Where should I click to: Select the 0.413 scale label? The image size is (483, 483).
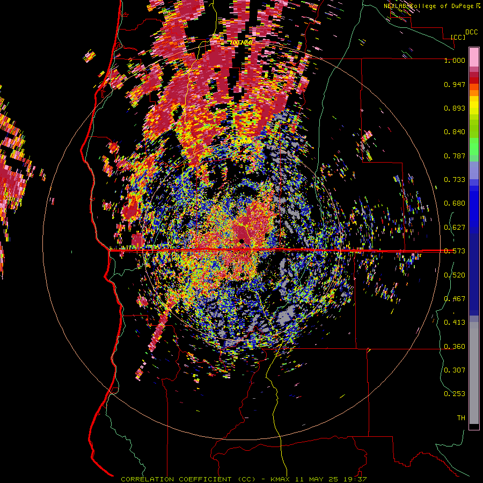[455, 323]
